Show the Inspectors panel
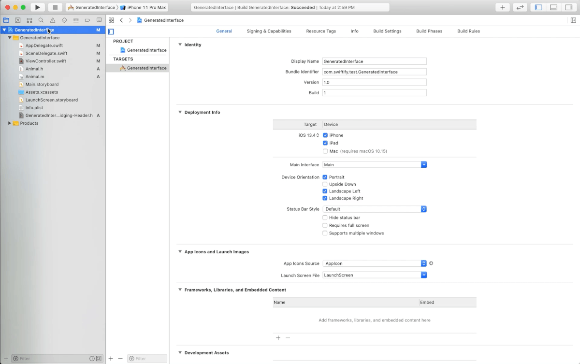 tap(568, 7)
